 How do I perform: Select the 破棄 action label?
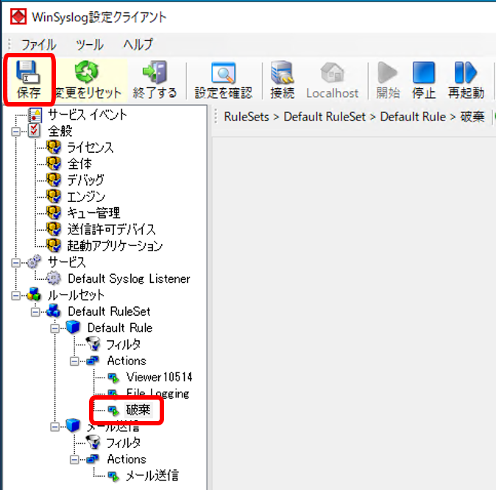pos(138,410)
